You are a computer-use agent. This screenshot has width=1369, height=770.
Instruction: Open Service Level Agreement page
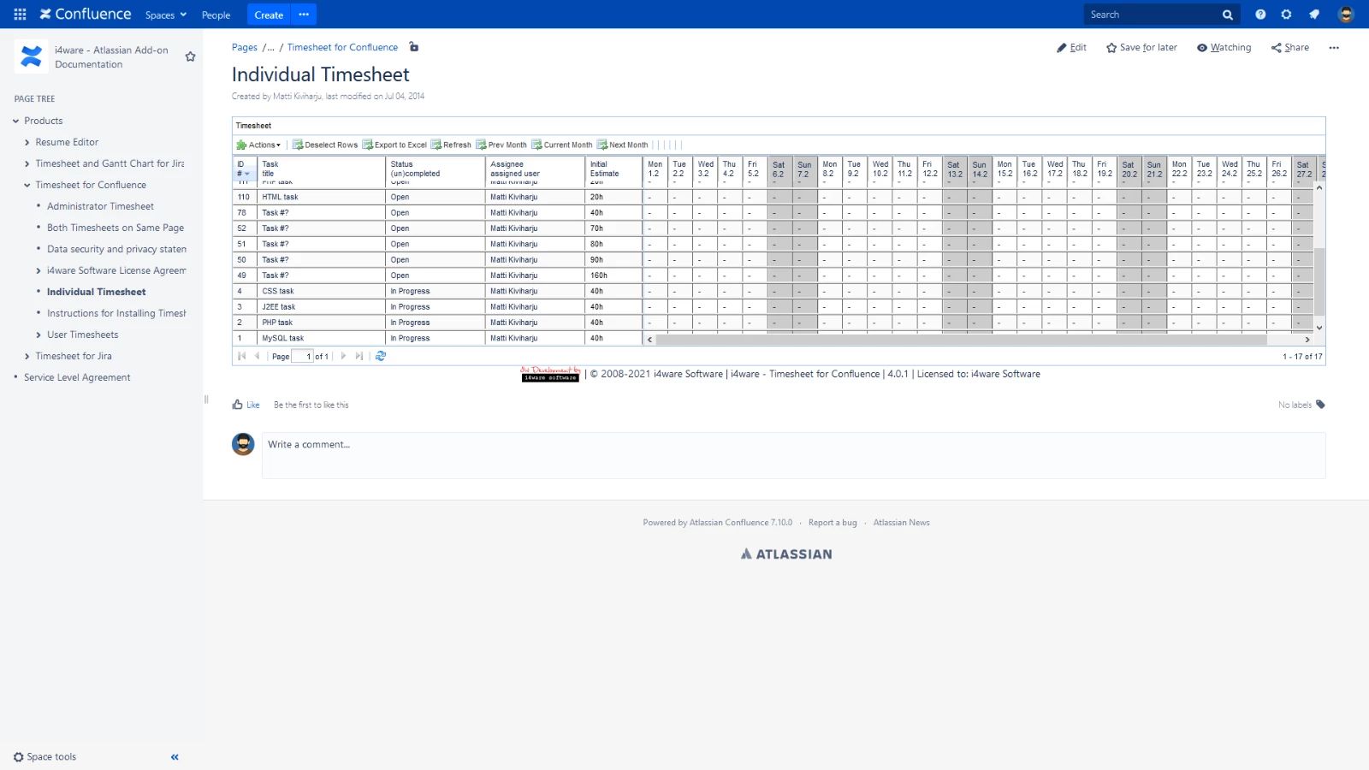point(77,377)
